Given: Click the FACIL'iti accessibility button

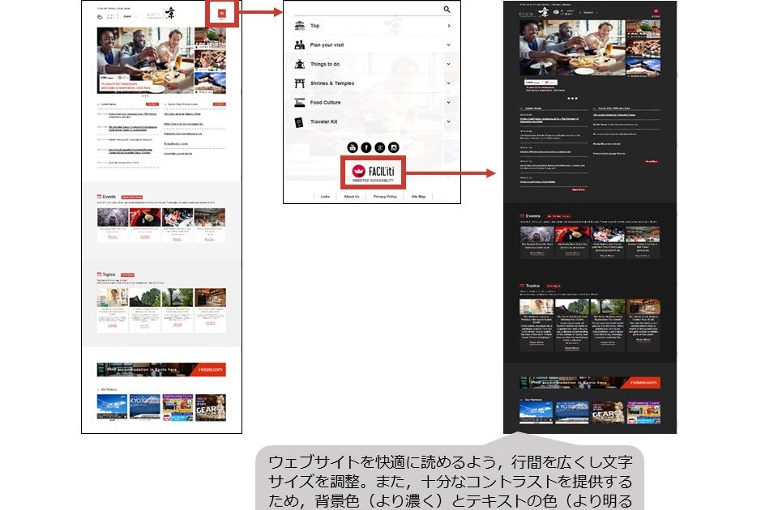Looking at the screenshot, I should [374, 172].
